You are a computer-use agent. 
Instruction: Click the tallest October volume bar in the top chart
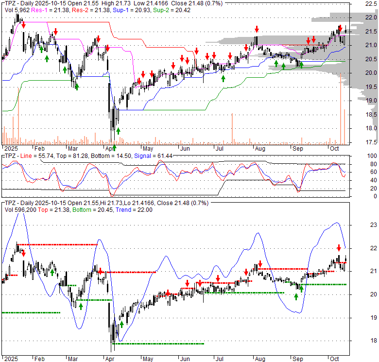tap(341, 109)
